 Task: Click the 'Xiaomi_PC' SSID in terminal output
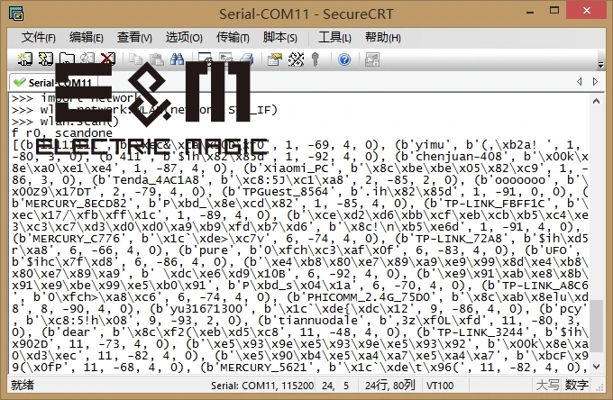coord(297,168)
